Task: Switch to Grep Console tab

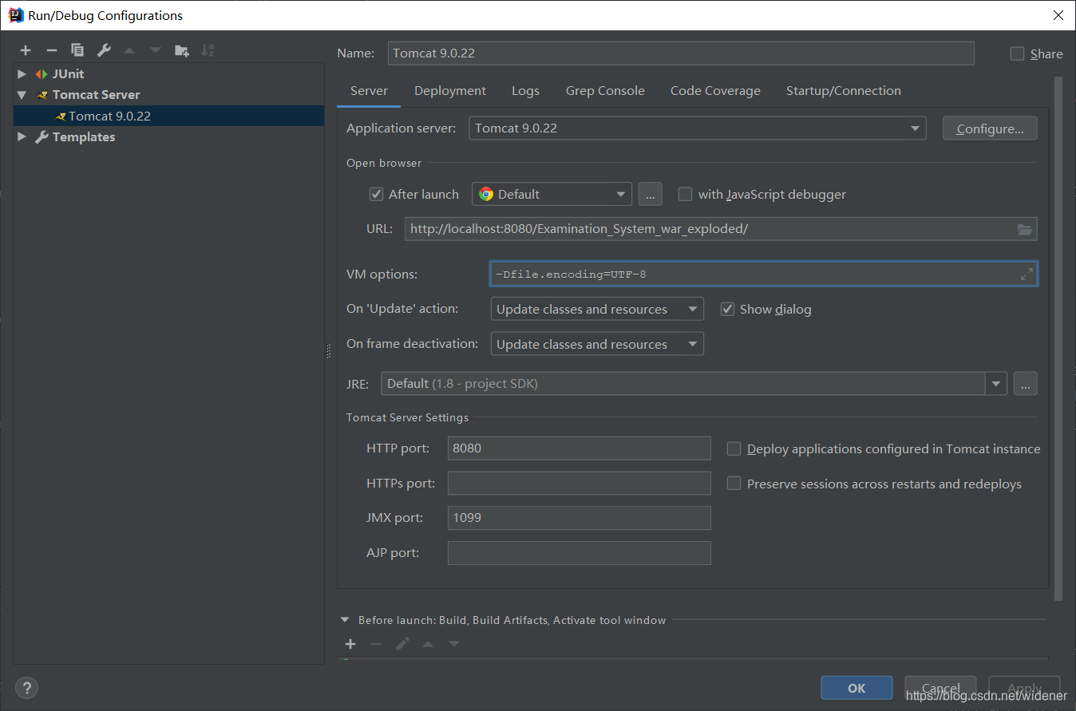Action: tap(605, 91)
